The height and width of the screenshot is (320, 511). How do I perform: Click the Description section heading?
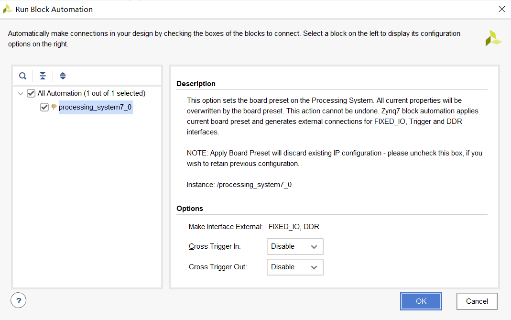(196, 84)
